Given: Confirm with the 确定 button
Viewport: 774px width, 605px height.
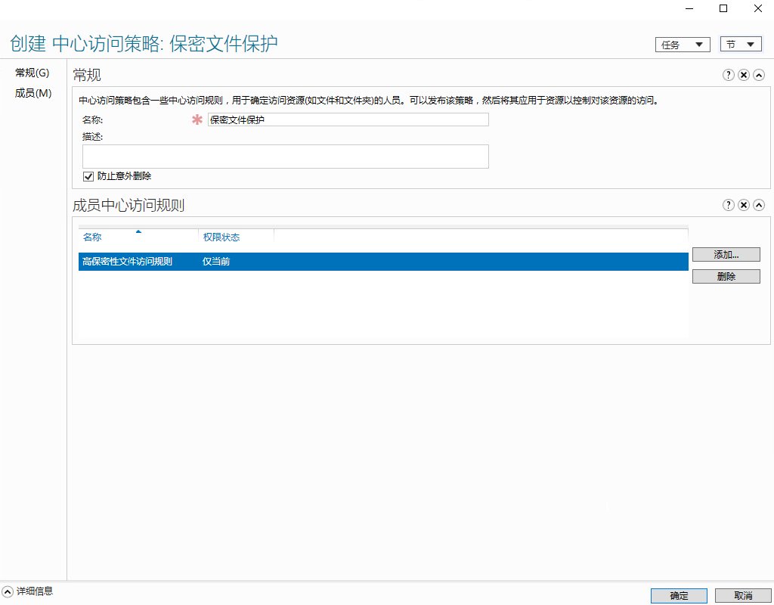Looking at the screenshot, I should (x=678, y=595).
